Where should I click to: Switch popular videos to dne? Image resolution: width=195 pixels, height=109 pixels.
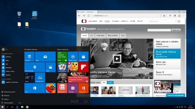pos(104,83)
